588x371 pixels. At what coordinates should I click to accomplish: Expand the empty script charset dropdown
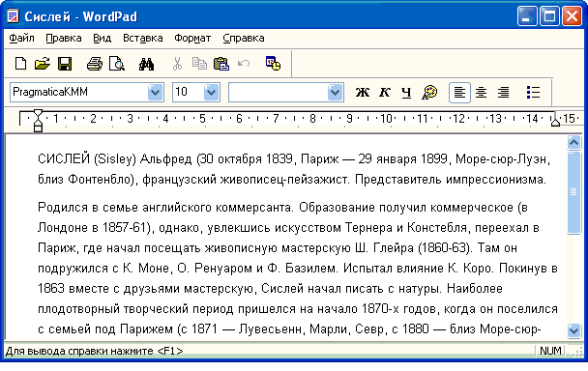click(335, 92)
